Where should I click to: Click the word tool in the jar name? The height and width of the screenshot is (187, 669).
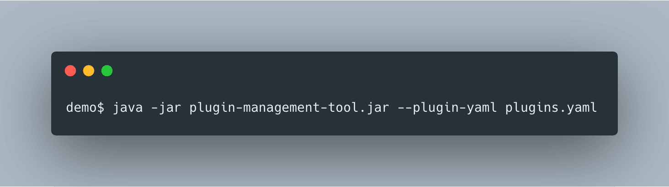[343, 109]
